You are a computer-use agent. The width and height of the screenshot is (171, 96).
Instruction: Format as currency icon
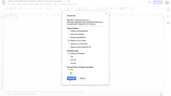27,8
